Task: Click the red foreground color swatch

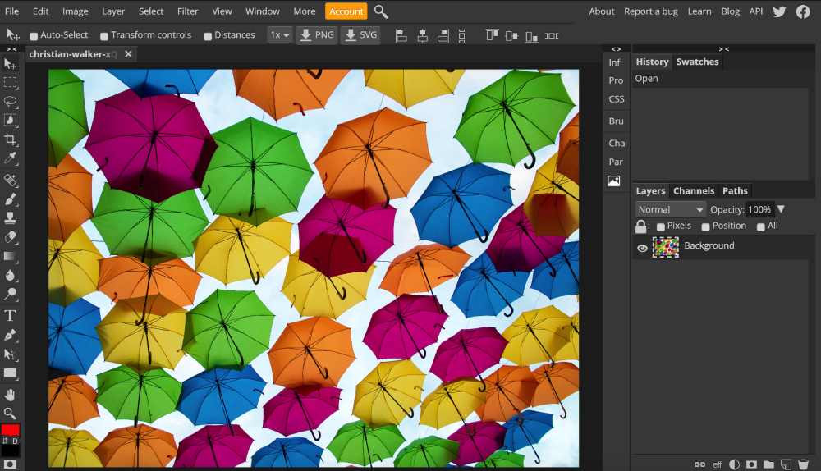Action: tap(10, 430)
